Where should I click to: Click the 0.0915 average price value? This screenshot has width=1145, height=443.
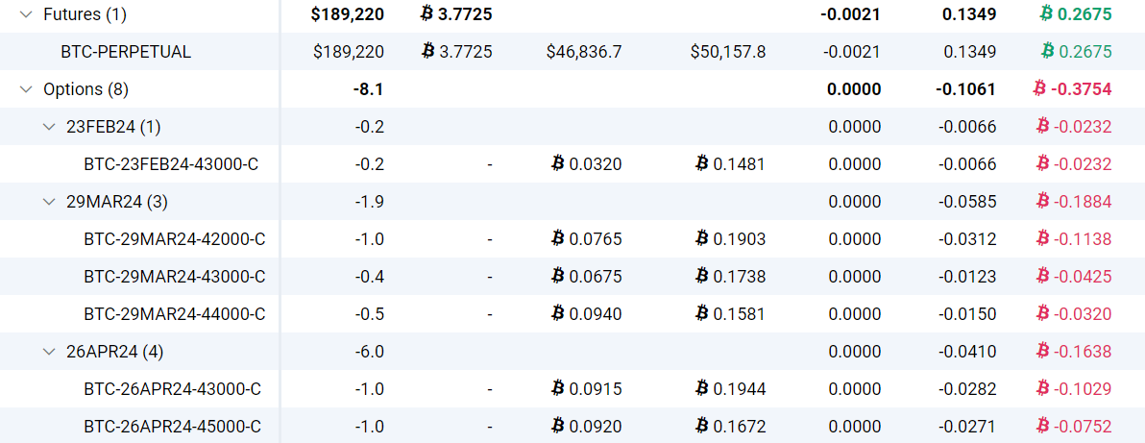click(586, 389)
